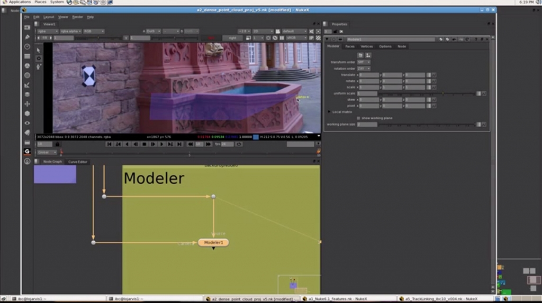
Task: Expand the Local matrix section
Action: [x=329, y=112]
